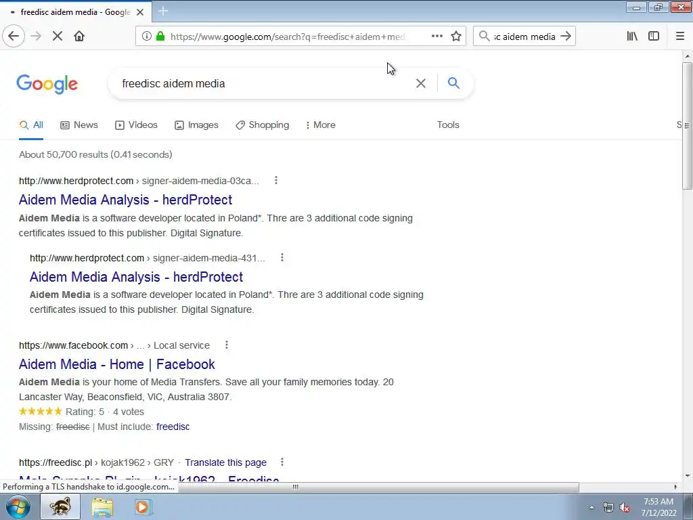Click the browser URL address field
Screen dimensions: 693x520
(x=287, y=37)
